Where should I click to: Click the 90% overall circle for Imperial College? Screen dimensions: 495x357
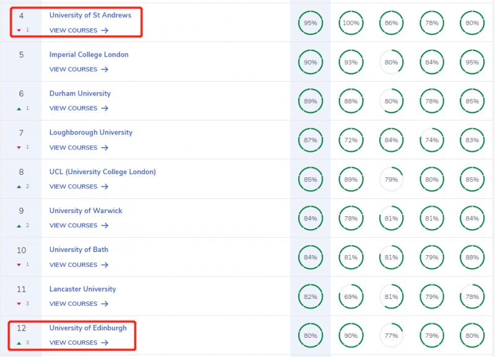point(311,62)
